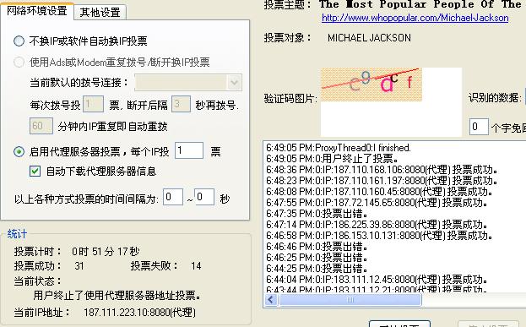Select log entry IP 187.72.145.65:8080
This screenshot has height=327, width=526.
377,203
